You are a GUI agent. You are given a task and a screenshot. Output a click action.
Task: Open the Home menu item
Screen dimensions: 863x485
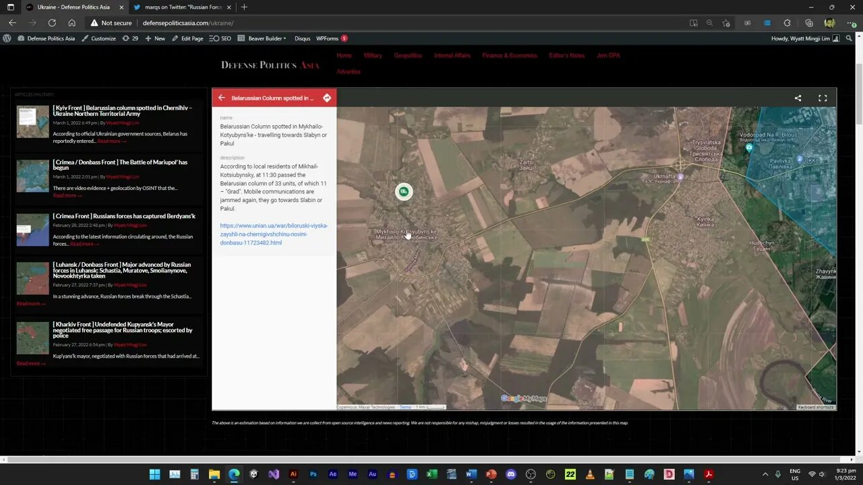pos(344,55)
